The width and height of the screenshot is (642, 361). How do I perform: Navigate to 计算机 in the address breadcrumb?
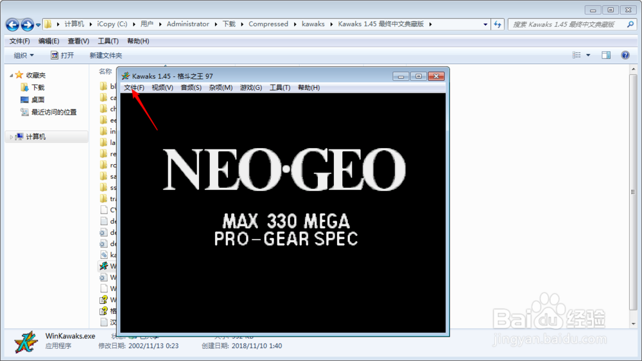point(74,24)
